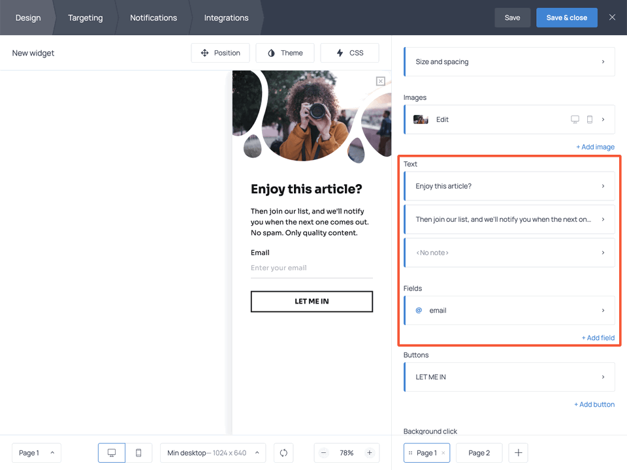The height and width of the screenshot is (470, 627).
Task: Add a new field with Add field link
Action: (598, 337)
